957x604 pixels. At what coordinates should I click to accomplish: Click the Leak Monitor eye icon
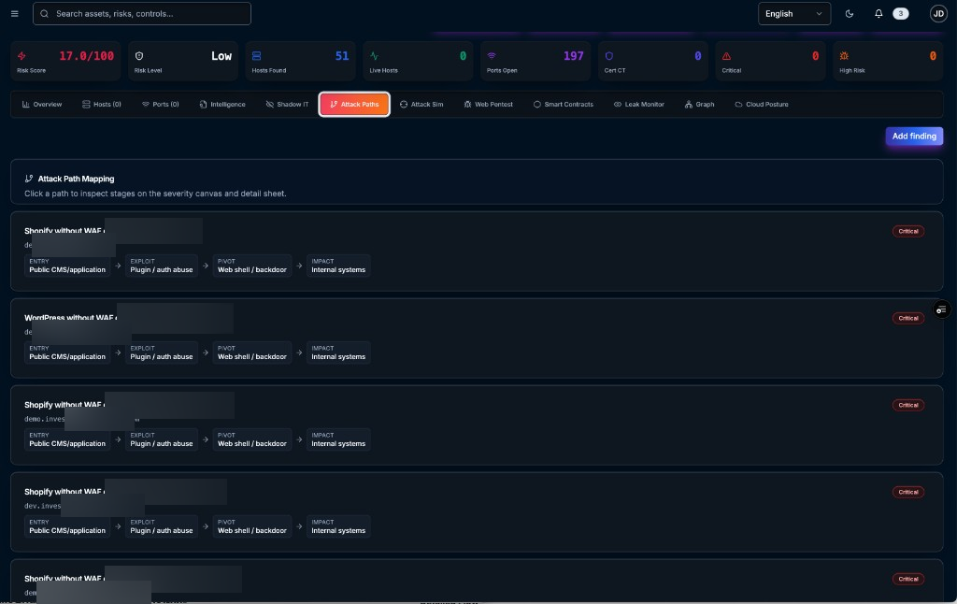click(x=618, y=105)
